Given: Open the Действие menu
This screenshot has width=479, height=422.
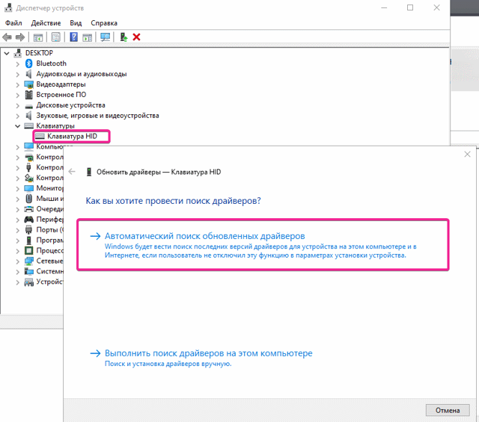Looking at the screenshot, I should click(46, 23).
